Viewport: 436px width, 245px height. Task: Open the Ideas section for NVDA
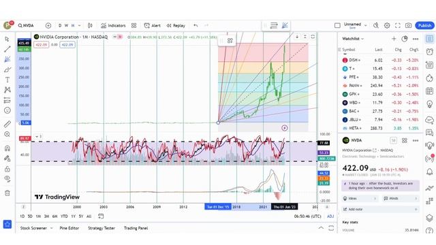360,198
